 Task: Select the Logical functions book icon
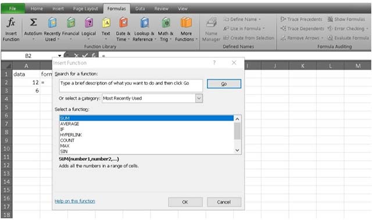point(89,23)
